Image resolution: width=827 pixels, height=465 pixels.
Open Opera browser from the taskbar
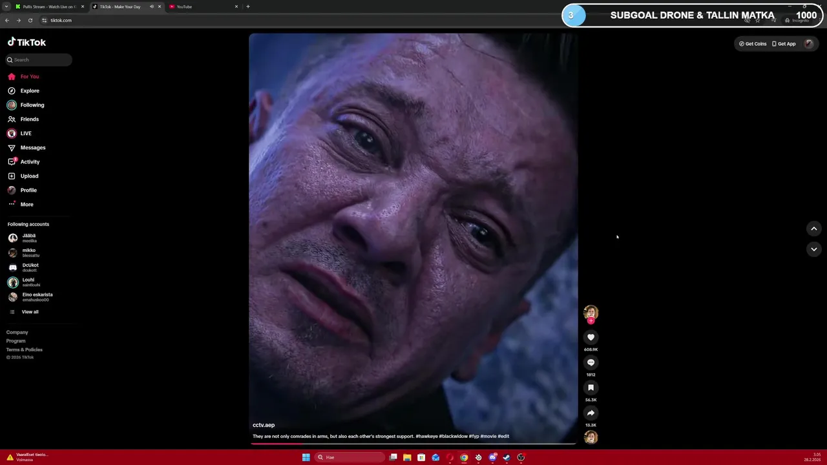point(450,457)
